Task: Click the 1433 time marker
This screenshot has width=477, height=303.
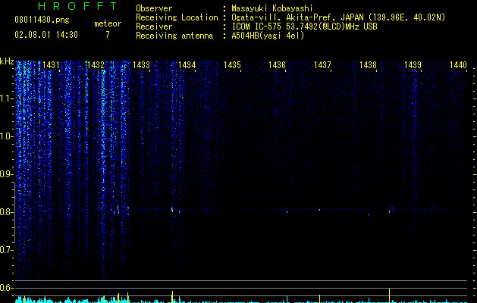Action: click(142, 65)
